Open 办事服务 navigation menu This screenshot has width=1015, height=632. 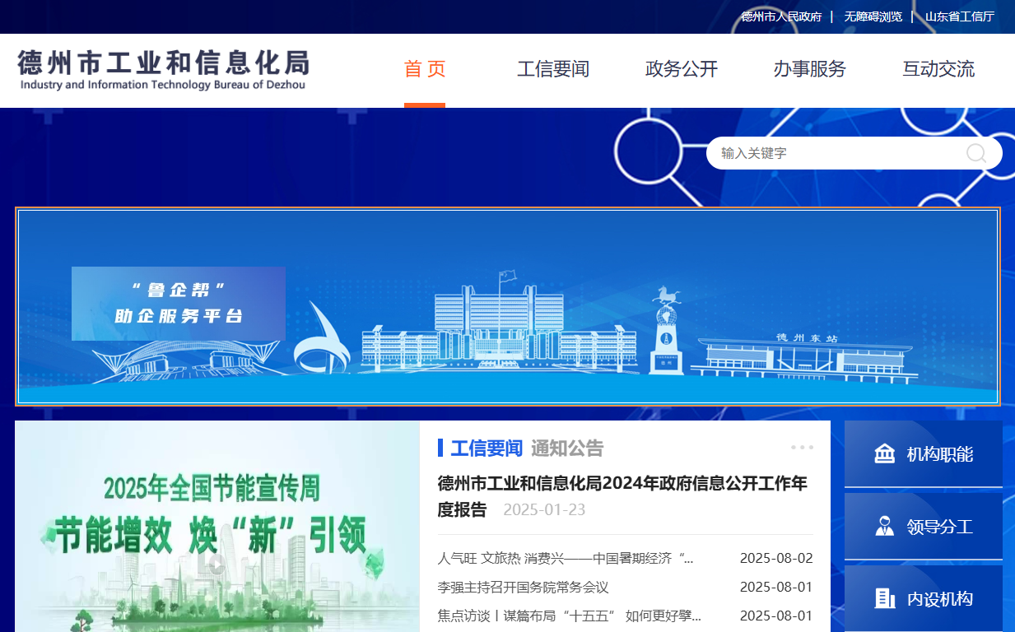coord(810,69)
